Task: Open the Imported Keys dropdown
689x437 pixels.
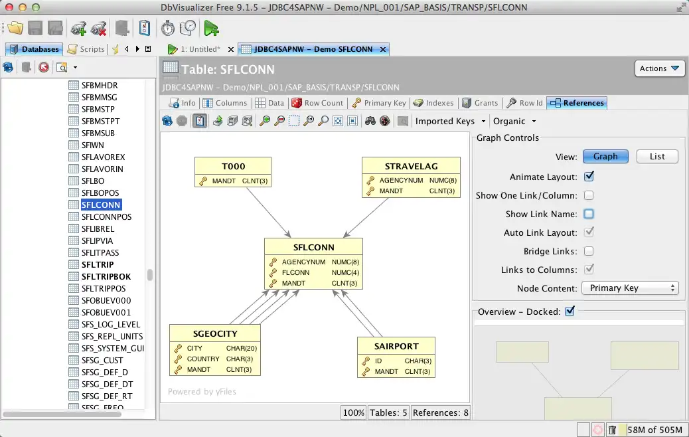Action: [451, 121]
